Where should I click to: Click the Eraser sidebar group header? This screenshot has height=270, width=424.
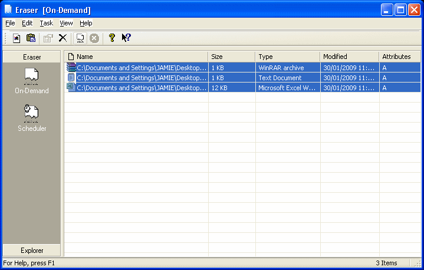[32, 57]
